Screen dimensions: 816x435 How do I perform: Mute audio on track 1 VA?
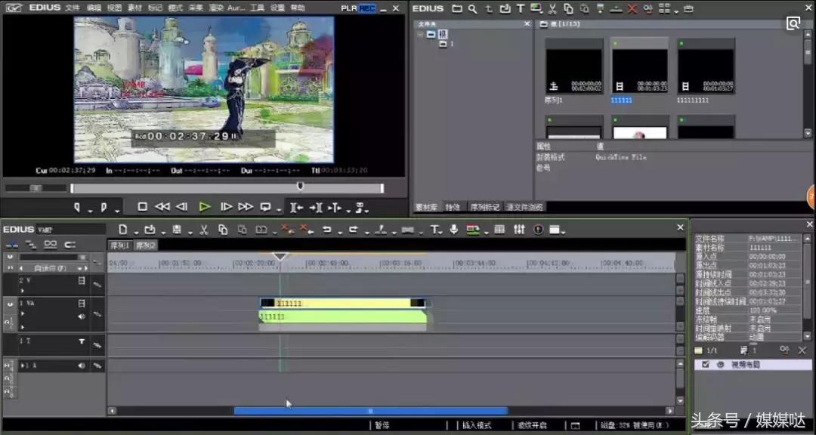pyautogui.click(x=82, y=316)
